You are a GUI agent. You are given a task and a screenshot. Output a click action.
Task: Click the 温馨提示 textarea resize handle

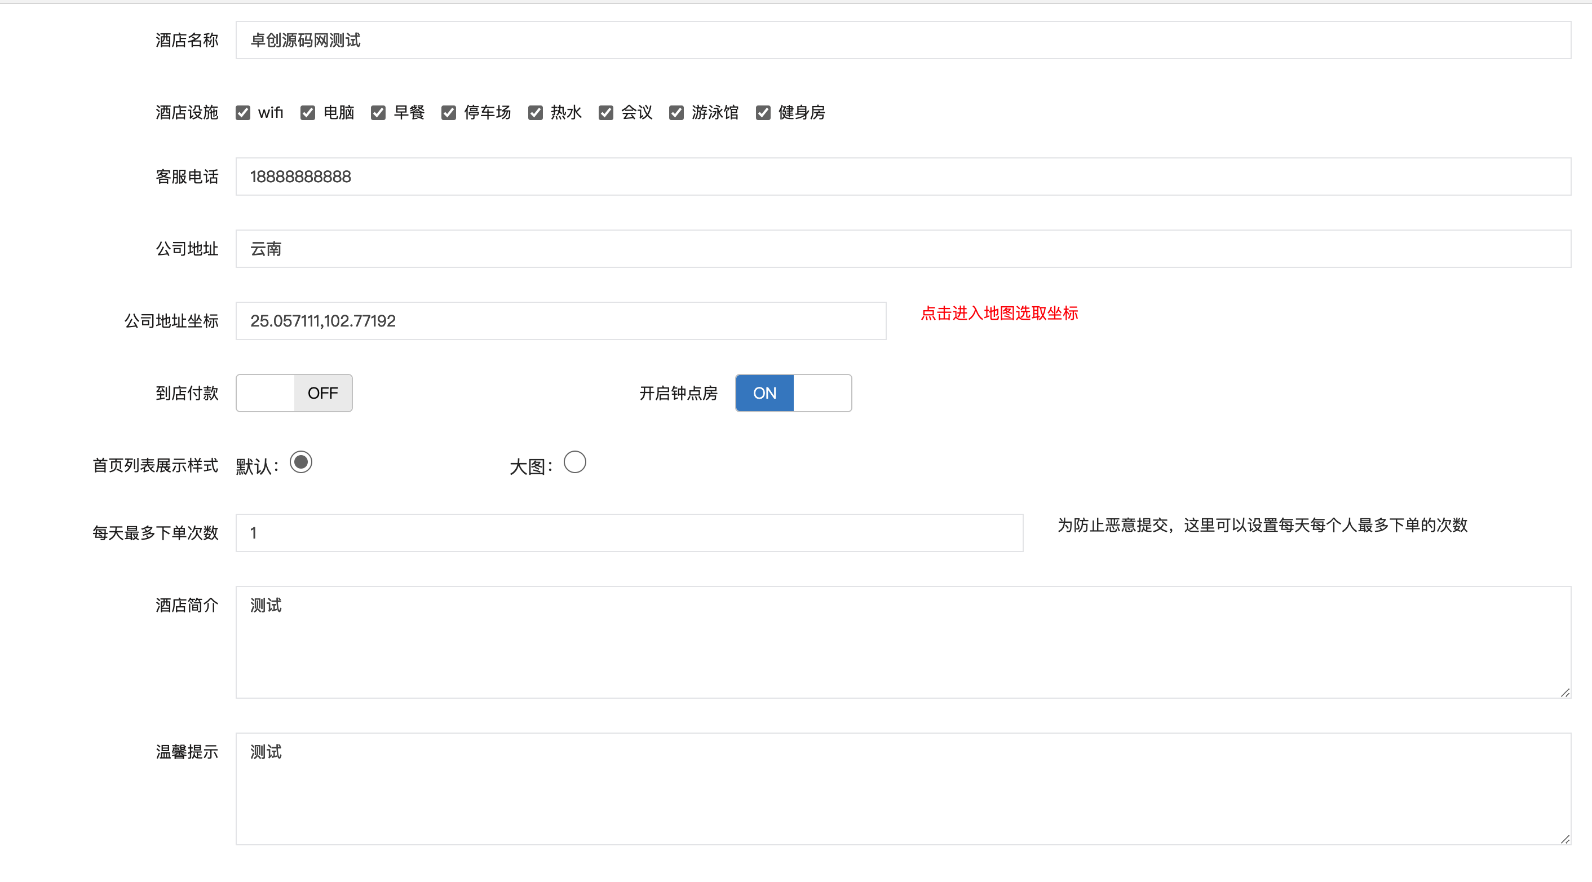[x=1565, y=839]
